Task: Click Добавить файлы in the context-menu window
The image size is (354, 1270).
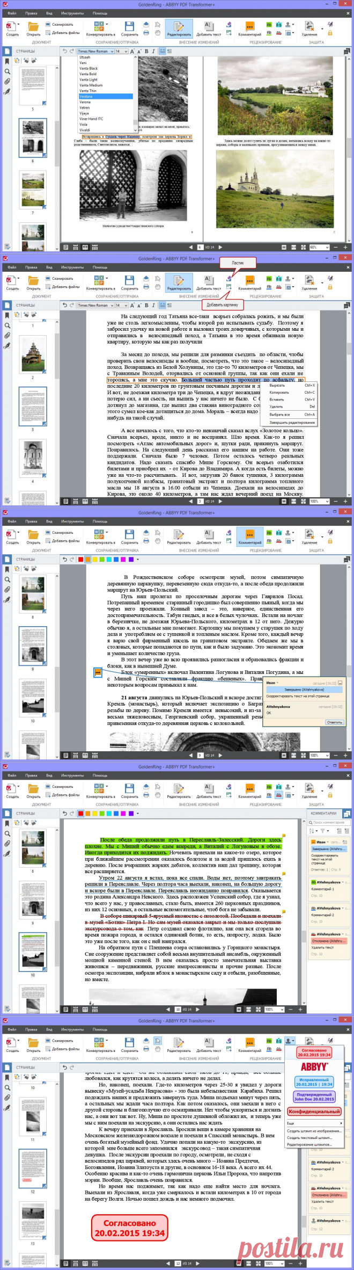Action: (x=63, y=287)
